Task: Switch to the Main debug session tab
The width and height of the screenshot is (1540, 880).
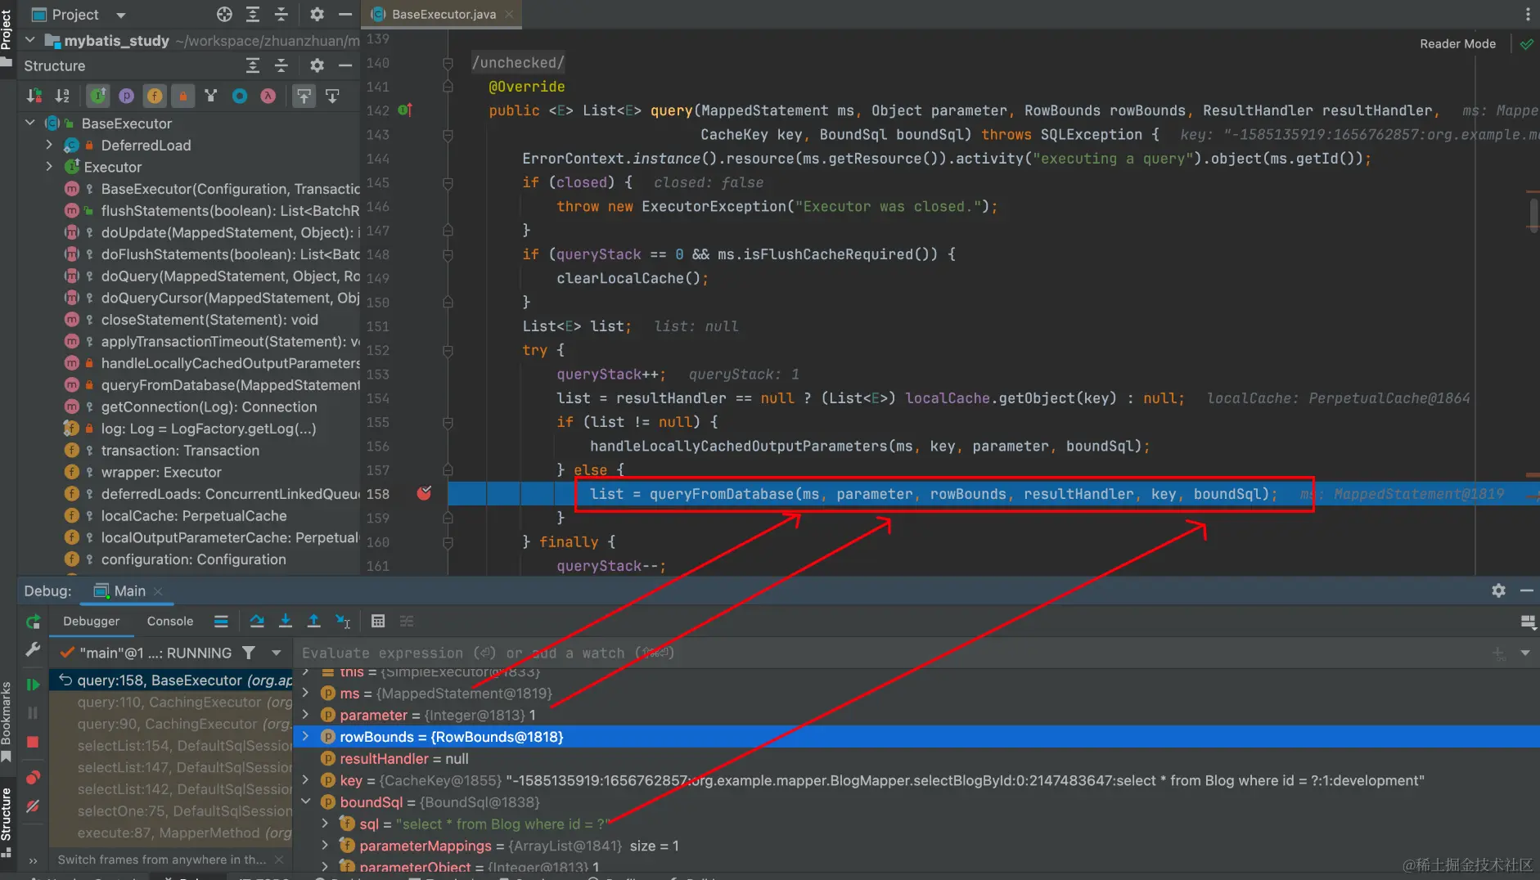Action: (x=128, y=590)
